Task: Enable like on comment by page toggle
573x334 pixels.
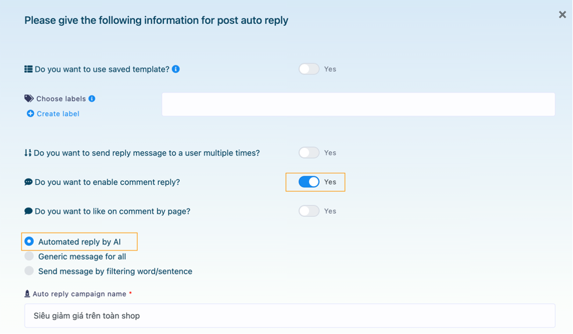Action: (x=309, y=211)
